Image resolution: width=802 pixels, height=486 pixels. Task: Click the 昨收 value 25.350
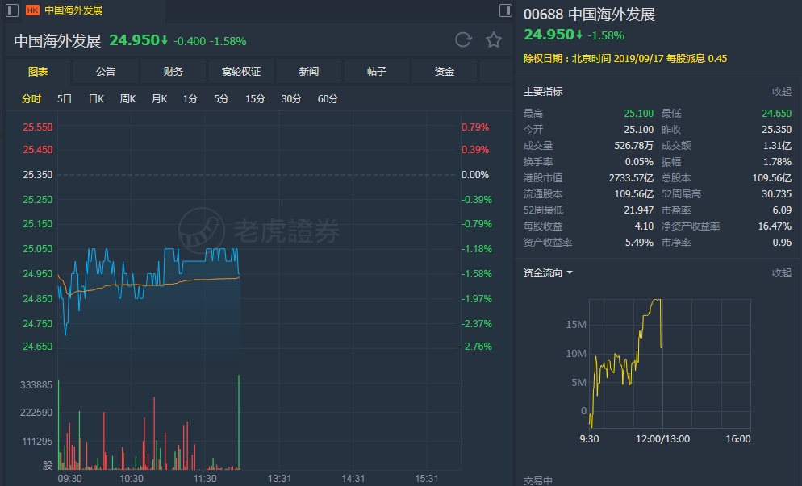click(x=776, y=130)
